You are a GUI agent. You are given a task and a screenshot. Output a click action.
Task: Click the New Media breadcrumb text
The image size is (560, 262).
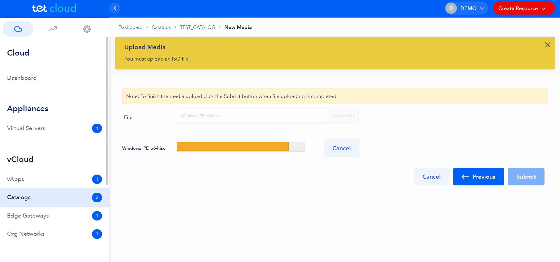(x=238, y=27)
